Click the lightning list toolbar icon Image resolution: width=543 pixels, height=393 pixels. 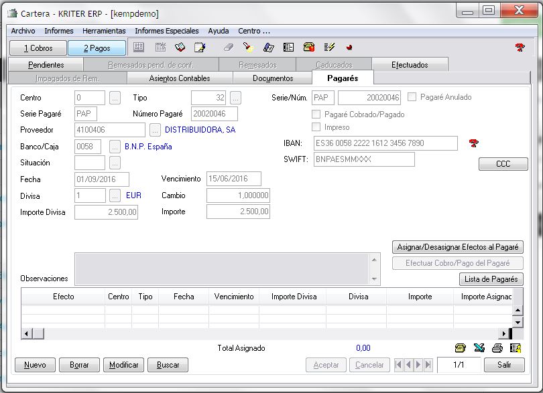[x=329, y=47]
